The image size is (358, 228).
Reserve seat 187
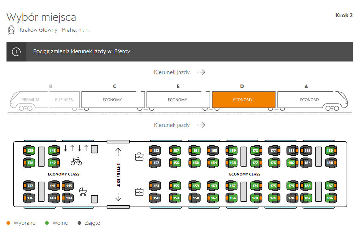(x=331, y=186)
